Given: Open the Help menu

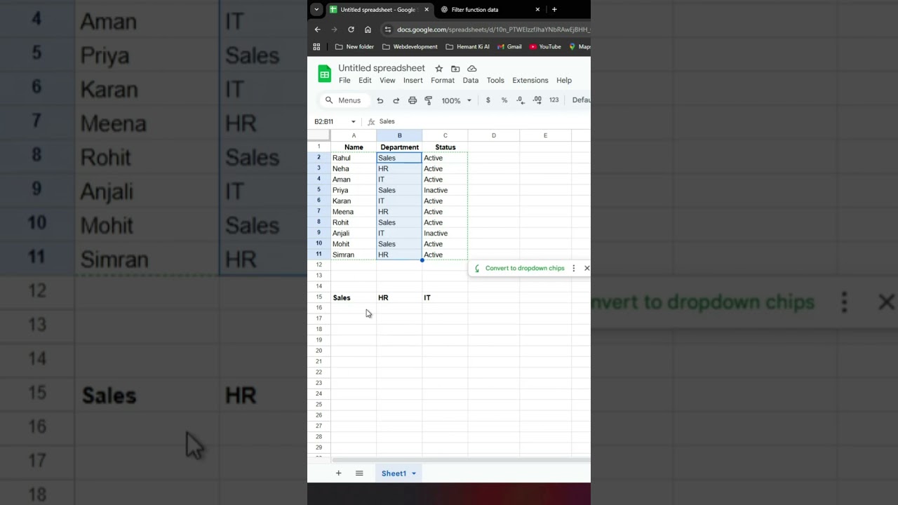Looking at the screenshot, I should click(564, 81).
